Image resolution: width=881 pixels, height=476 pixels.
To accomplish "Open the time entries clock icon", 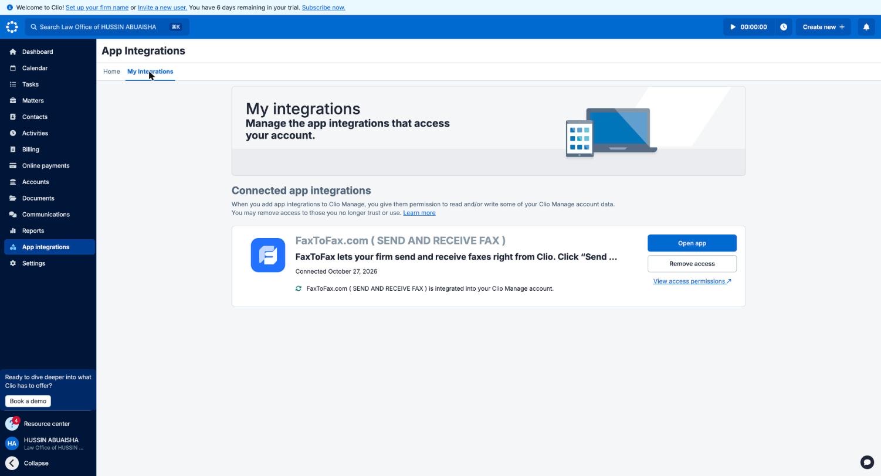I will [783, 27].
